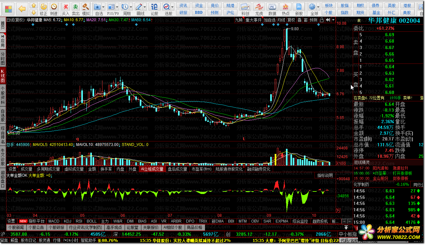Open the 热点 hot topics flame icon
Viewport: 426px width, 245px height.
pos(286,7)
